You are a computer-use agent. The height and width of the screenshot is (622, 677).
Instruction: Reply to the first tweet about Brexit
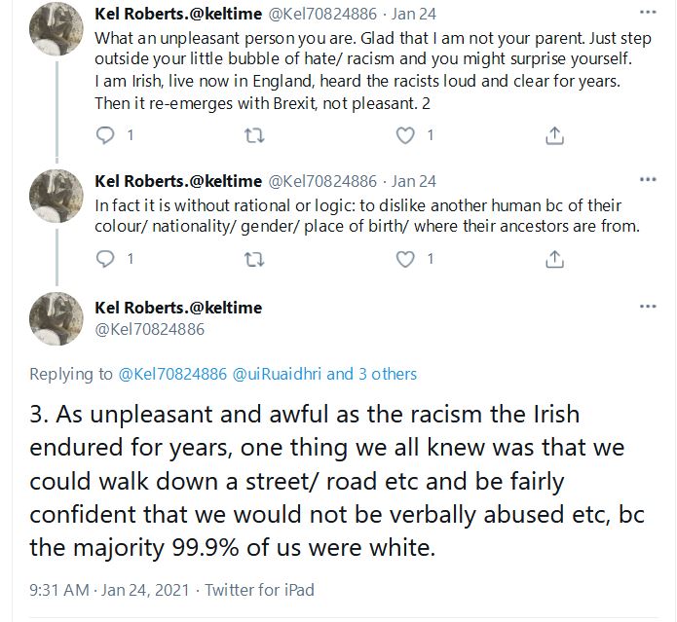[105, 135]
